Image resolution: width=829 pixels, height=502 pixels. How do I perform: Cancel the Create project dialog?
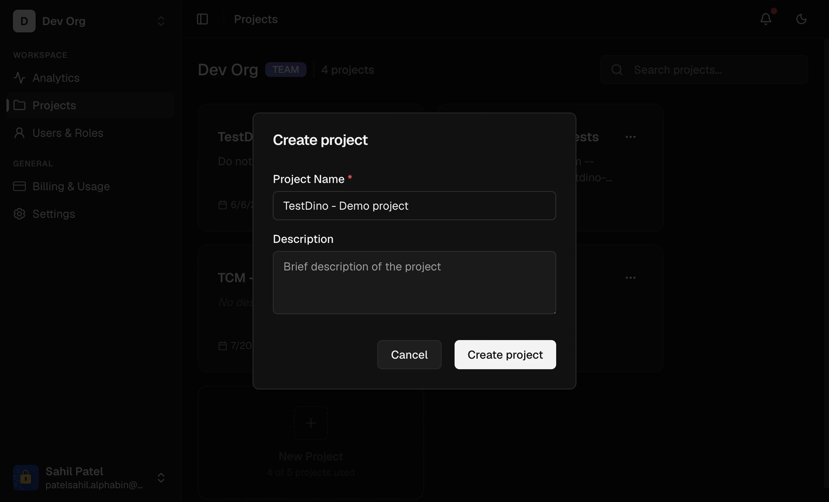pyautogui.click(x=409, y=355)
